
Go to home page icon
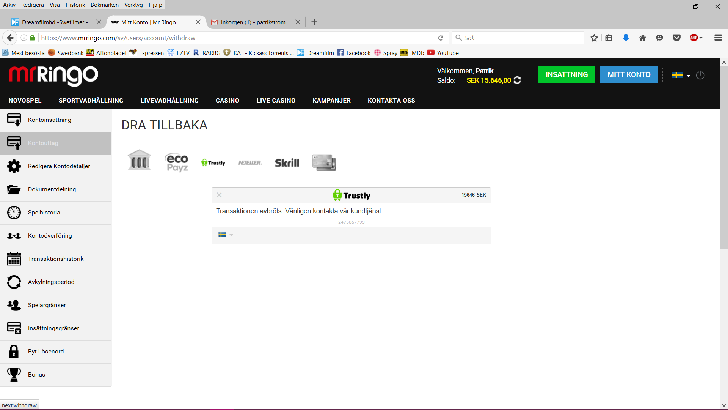coord(643,38)
